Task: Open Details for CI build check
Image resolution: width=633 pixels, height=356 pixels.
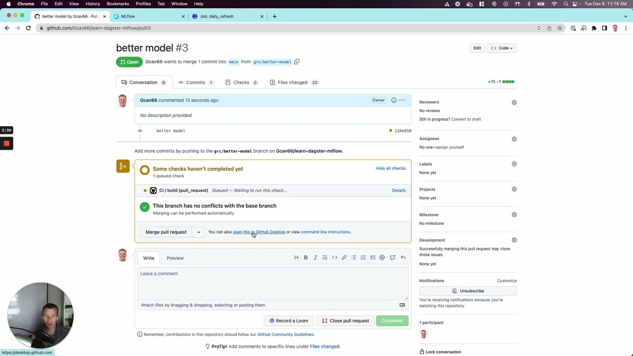Action: pos(399,190)
